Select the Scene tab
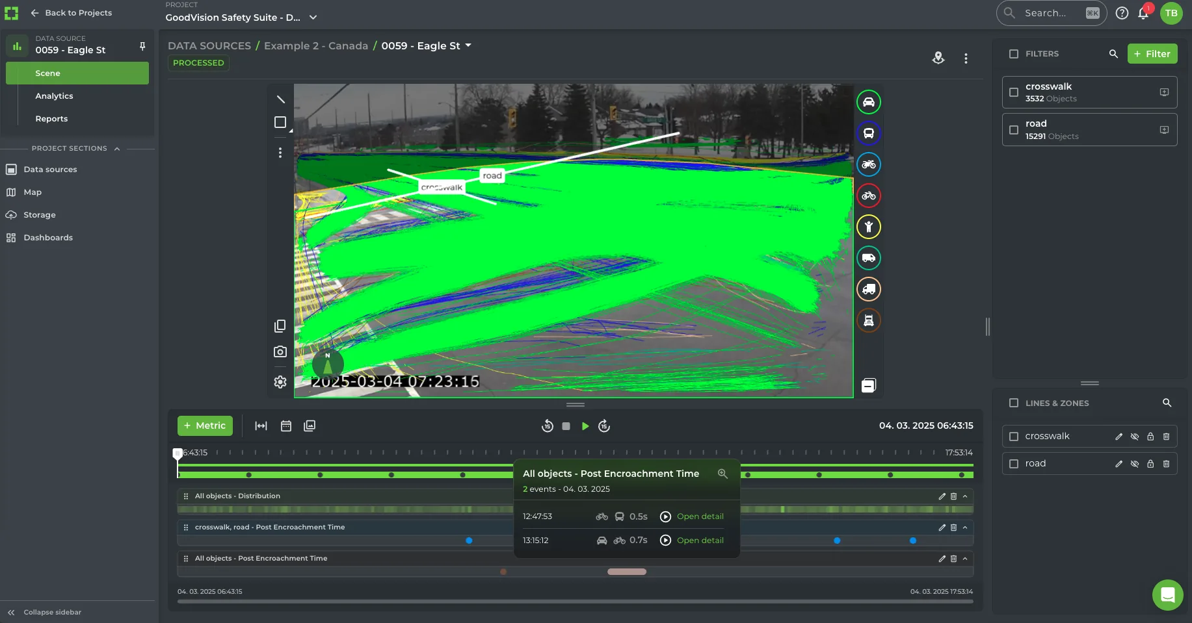 [77, 73]
